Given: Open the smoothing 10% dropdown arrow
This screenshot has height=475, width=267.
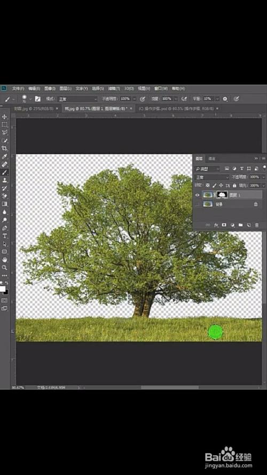Looking at the screenshot, I should pyautogui.click(x=217, y=99).
